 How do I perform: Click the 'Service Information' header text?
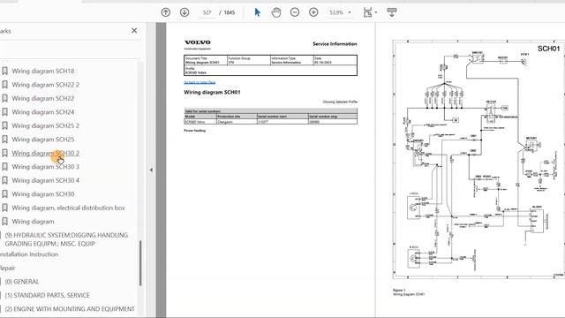click(335, 44)
